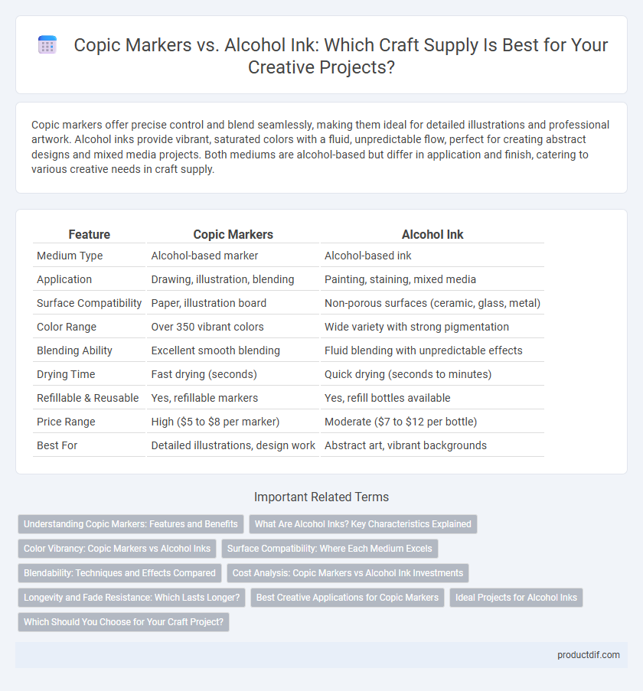The height and width of the screenshot is (691, 643).
Task: Click Ideal Projects for Alcohol Inks tag
Action: click(x=516, y=598)
